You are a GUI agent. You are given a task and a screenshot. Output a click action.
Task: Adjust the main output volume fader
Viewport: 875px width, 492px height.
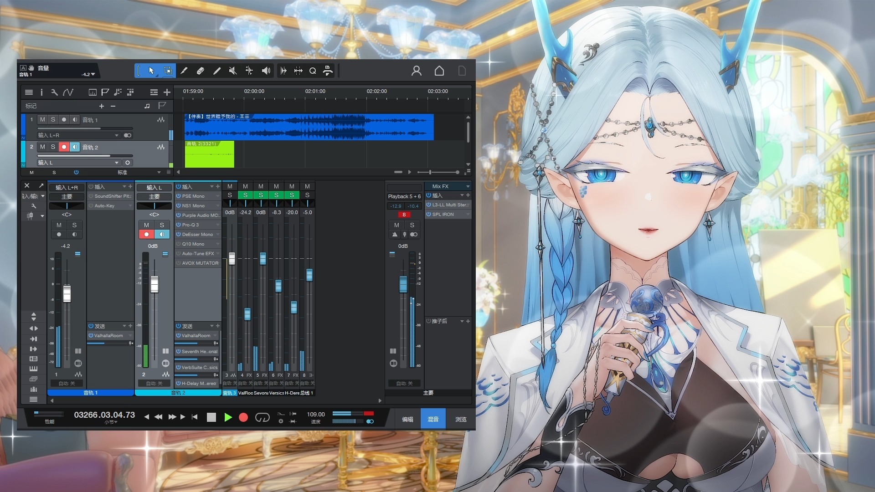[403, 284]
